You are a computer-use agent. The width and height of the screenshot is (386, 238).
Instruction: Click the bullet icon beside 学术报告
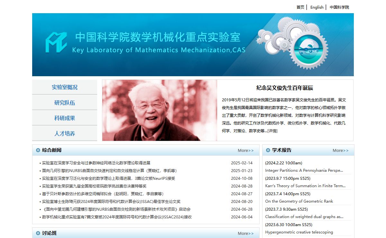click(x=268, y=150)
